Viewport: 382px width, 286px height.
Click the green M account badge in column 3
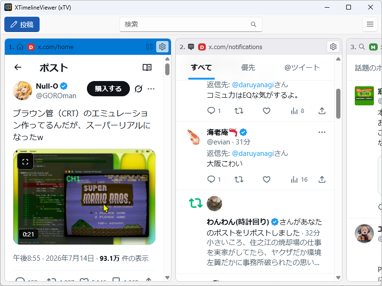tap(373, 47)
